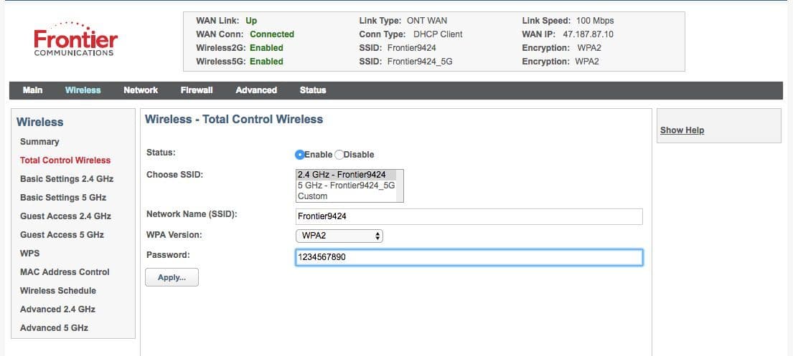Click the Show Help link
The image size is (793, 356).
click(x=682, y=130)
